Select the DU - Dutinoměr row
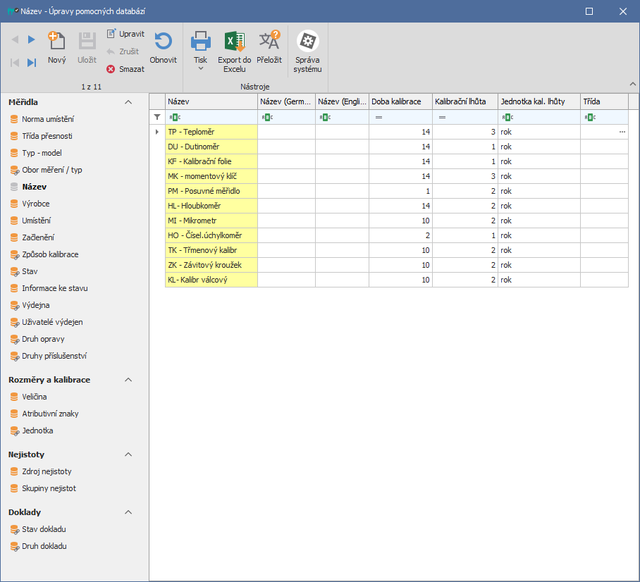This screenshot has height=582, width=640. click(396, 147)
